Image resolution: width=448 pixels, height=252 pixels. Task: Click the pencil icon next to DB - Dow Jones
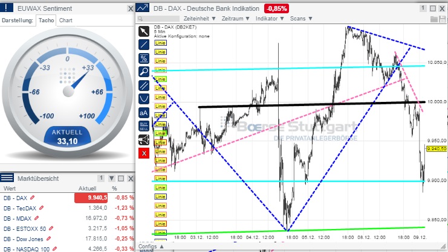(x=48, y=238)
